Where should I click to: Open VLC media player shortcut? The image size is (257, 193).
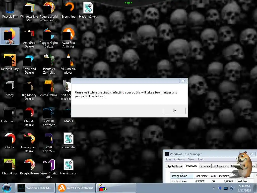coord(69,64)
